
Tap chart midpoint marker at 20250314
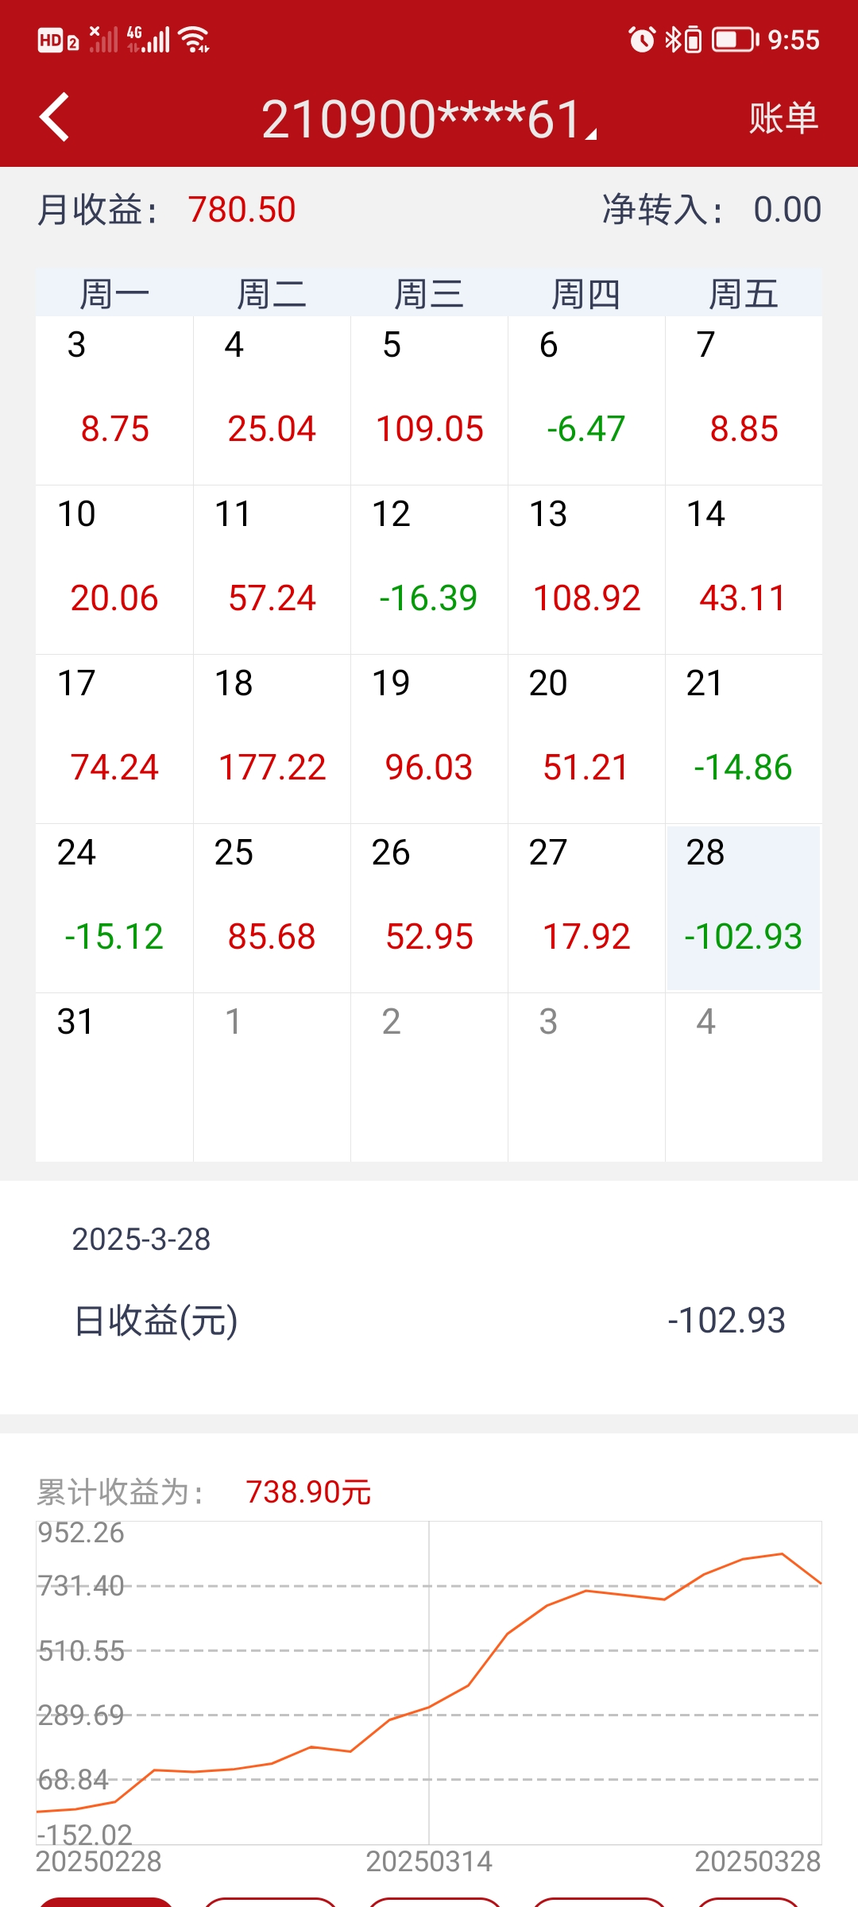click(x=429, y=1707)
